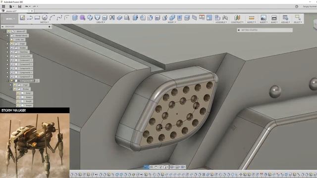Image resolution: width=317 pixels, height=178 pixels.
Task: Open the File menu icon dropdown
Action: click(11, 6)
